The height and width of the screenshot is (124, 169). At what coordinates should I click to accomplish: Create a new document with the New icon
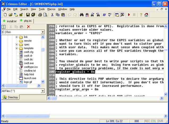[5, 15]
